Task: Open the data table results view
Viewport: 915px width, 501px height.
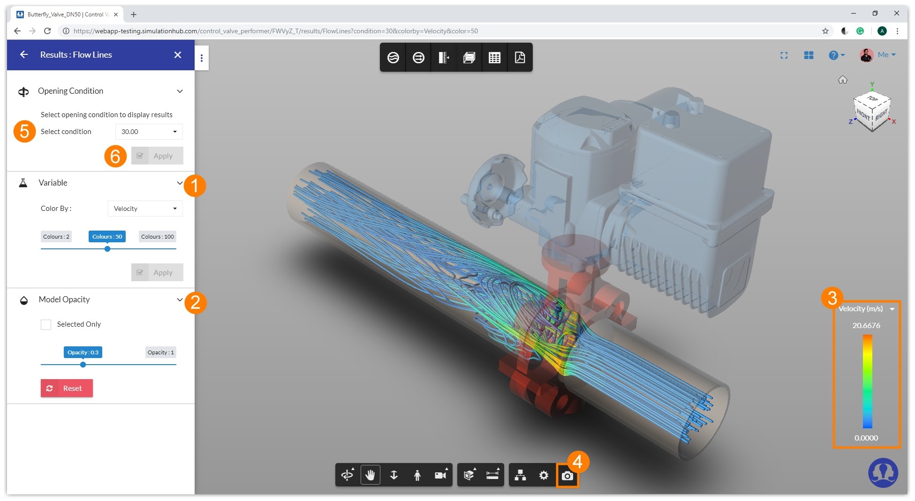Action: point(494,57)
